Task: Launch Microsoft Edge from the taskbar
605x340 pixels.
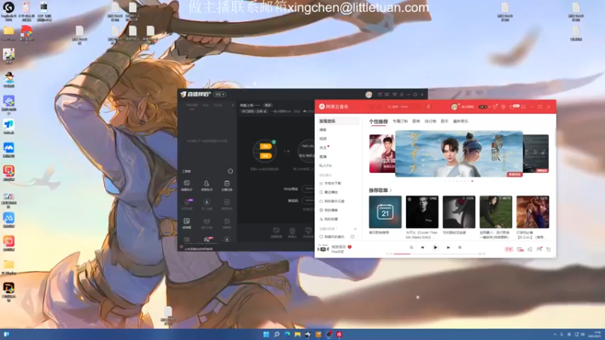Action: pyautogui.click(x=287, y=334)
